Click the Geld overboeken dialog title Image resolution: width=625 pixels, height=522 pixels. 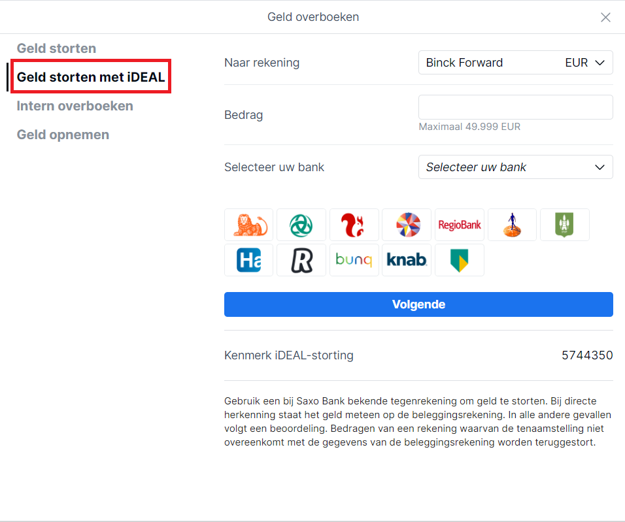[313, 17]
